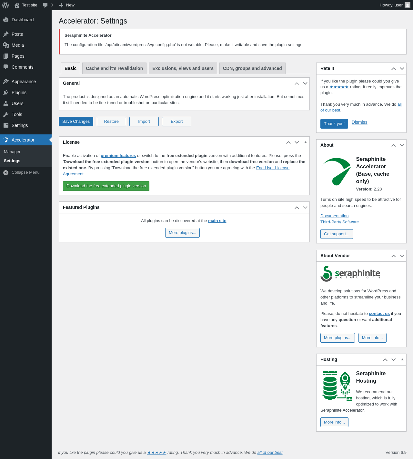Viewport: 413px width, 459px height.
Task: Click the Restore button
Action: (x=111, y=122)
